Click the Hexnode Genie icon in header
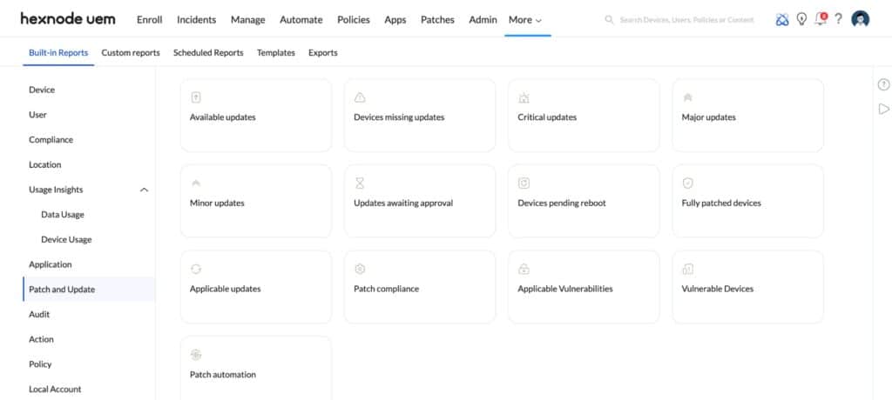Viewport: 892px width, 400px height. pyautogui.click(x=783, y=19)
